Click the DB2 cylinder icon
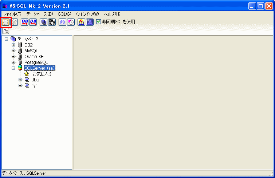The width and height of the screenshot is (275, 178). click(20, 45)
